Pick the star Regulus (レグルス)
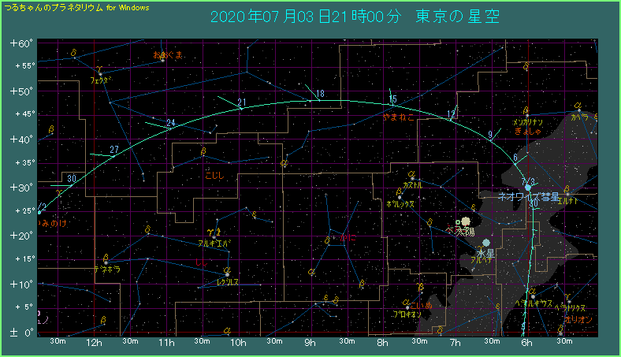 pyautogui.click(x=226, y=273)
